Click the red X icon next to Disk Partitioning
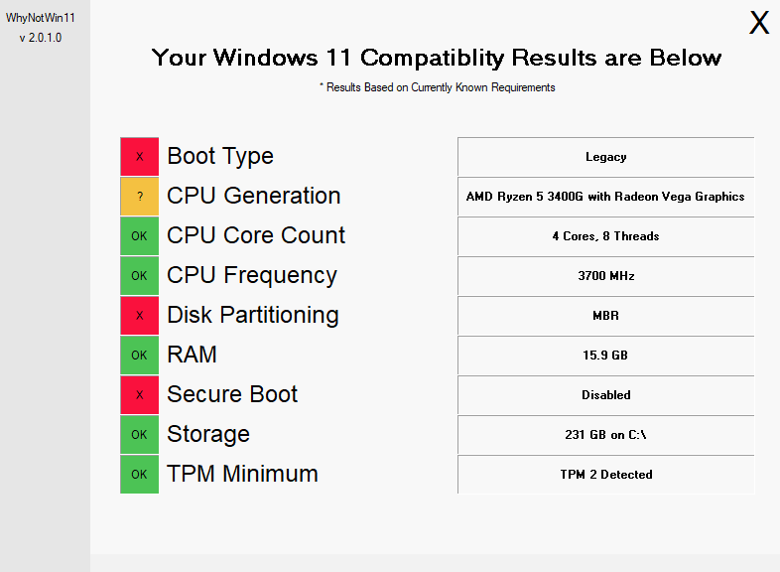The height and width of the screenshot is (572, 780). (x=139, y=316)
